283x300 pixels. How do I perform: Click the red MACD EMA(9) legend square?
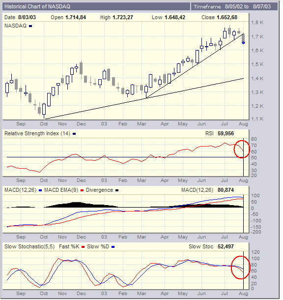(82, 190)
